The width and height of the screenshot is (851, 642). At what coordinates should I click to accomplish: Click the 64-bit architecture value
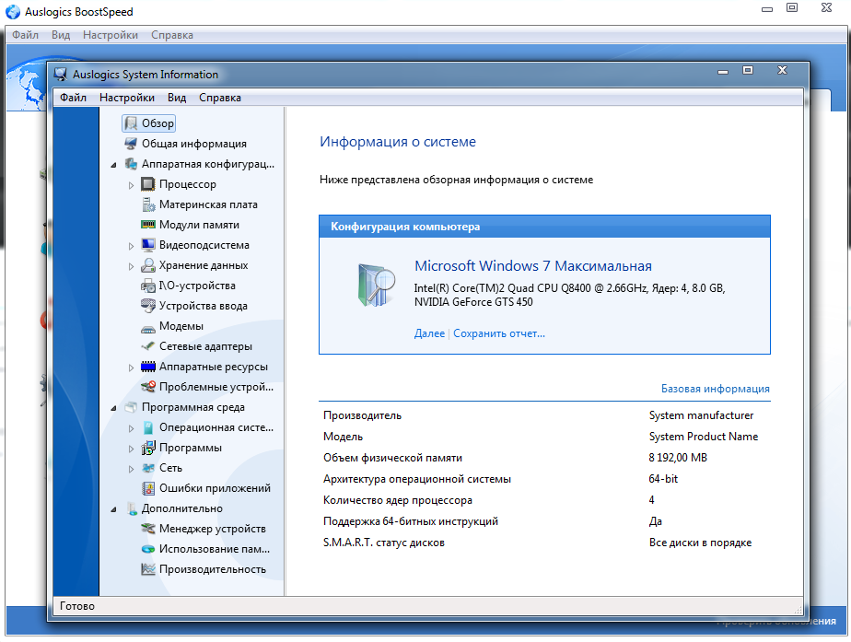tap(663, 479)
